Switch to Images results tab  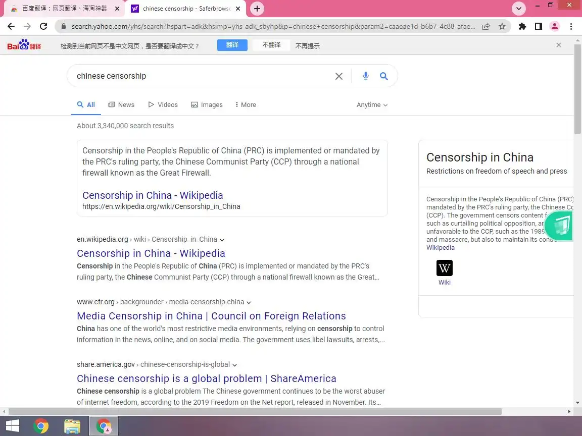(207, 105)
